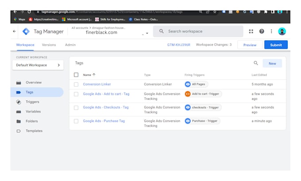Image resolution: width=301 pixels, height=181 pixels.
Task: Open the Tag Manager three-dot options menu
Action: click(x=271, y=31)
